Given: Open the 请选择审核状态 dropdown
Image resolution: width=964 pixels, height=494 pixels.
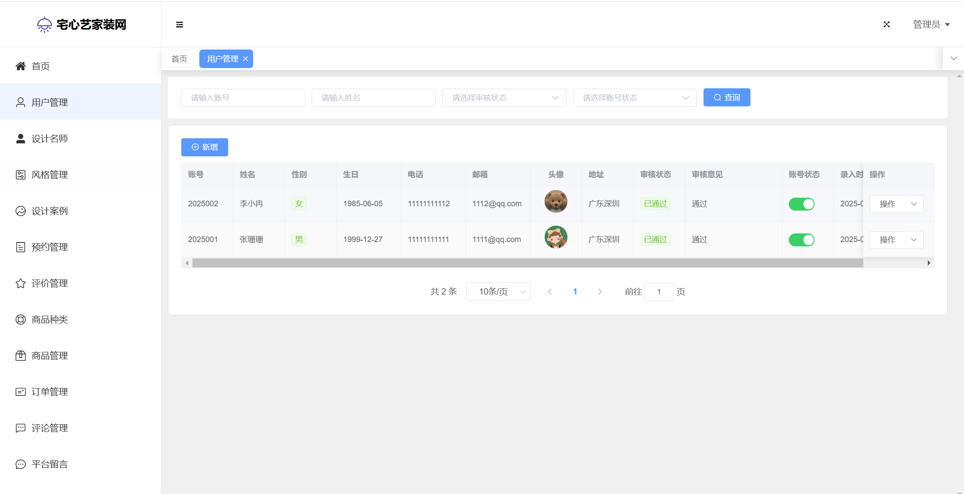Looking at the screenshot, I should pyautogui.click(x=504, y=98).
